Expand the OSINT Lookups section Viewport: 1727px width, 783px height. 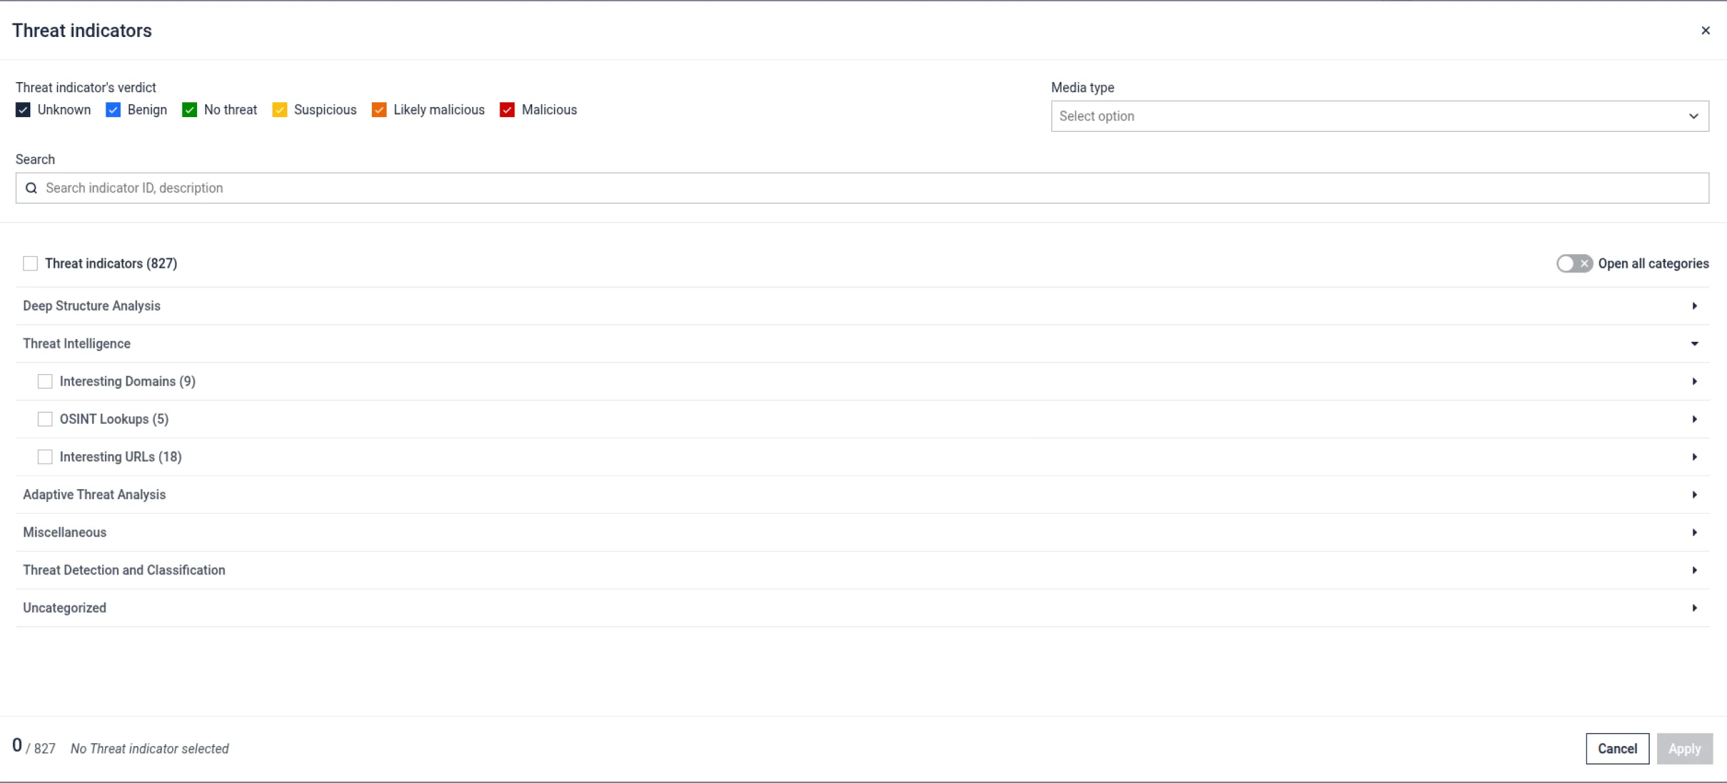click(1694, 419)
